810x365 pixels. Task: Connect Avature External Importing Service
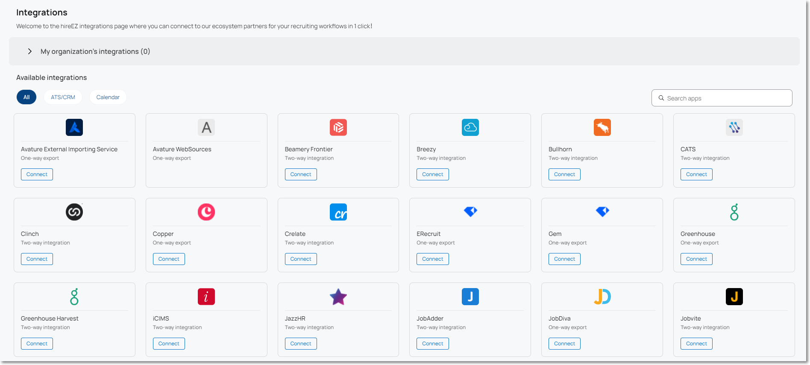37,174
